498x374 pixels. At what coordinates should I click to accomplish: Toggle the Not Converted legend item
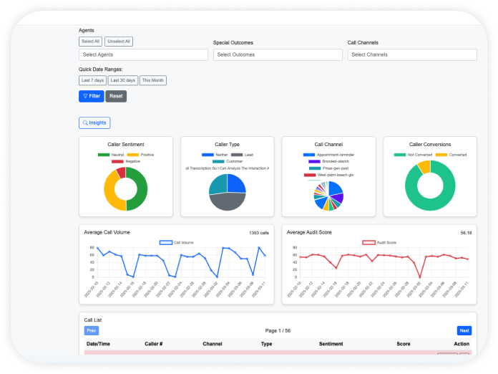pyautogui.click(x=400, y=155)
